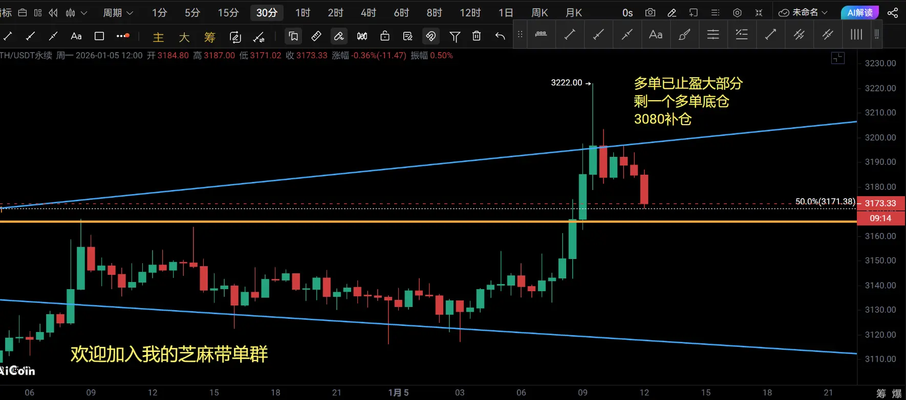Select the rectangle drawing tool

pos(99,36)
